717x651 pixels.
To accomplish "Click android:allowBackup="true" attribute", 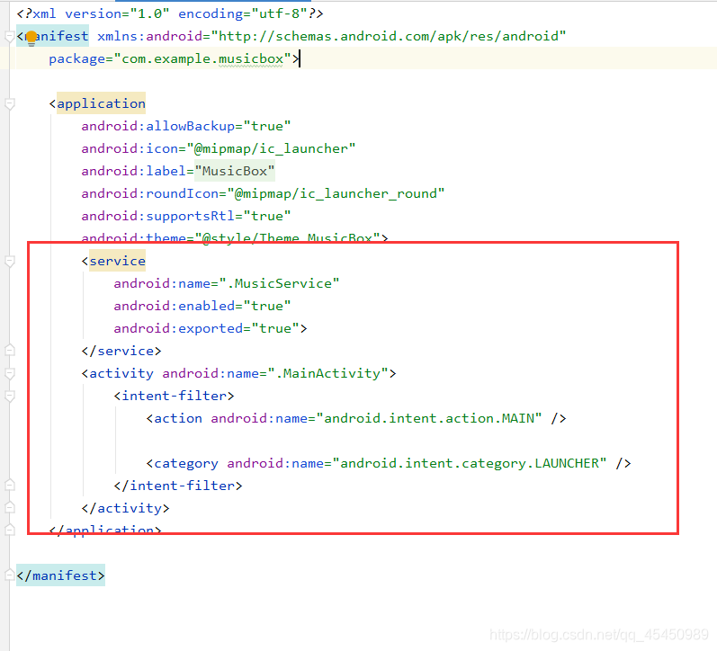I will (186, 126).
